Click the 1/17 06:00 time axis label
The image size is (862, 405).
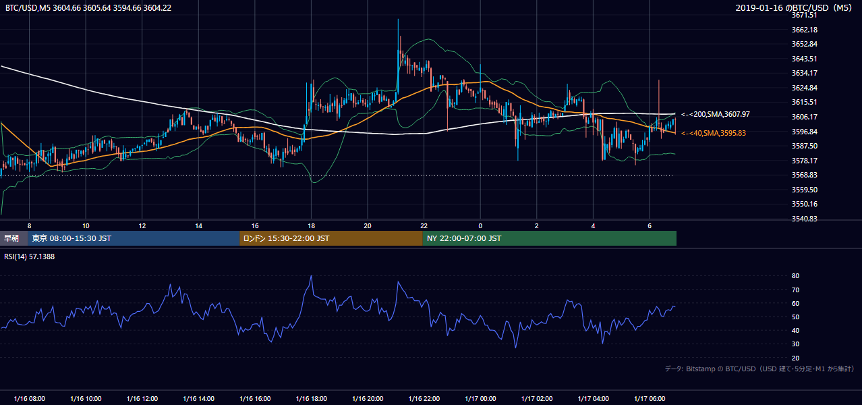(649, 399)
